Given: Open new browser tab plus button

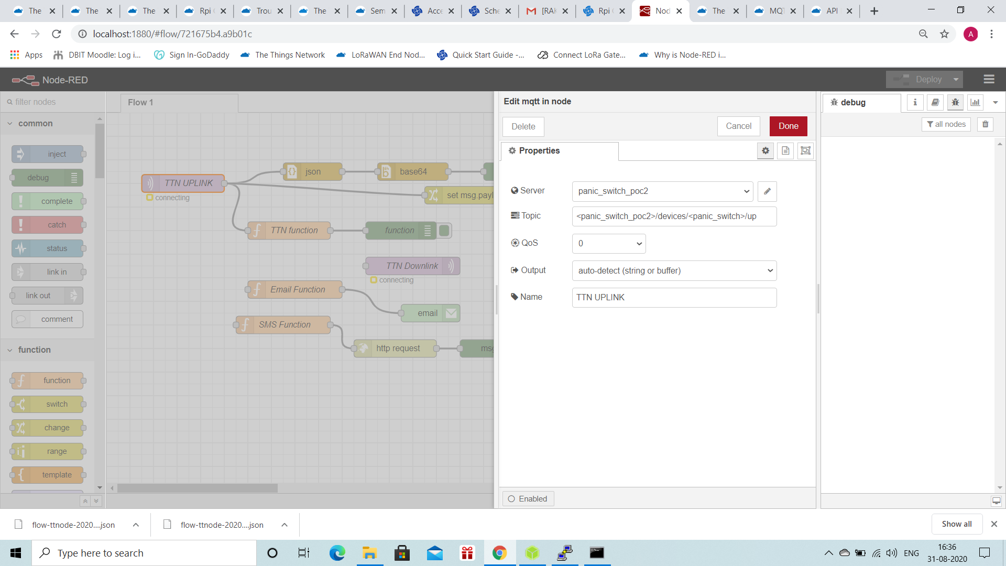Looking at the screenshot, I should point(874,11).
